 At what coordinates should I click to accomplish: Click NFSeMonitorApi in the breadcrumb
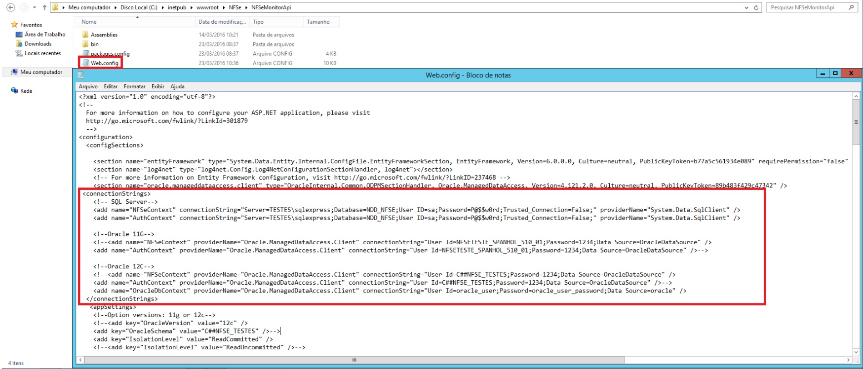271,7
